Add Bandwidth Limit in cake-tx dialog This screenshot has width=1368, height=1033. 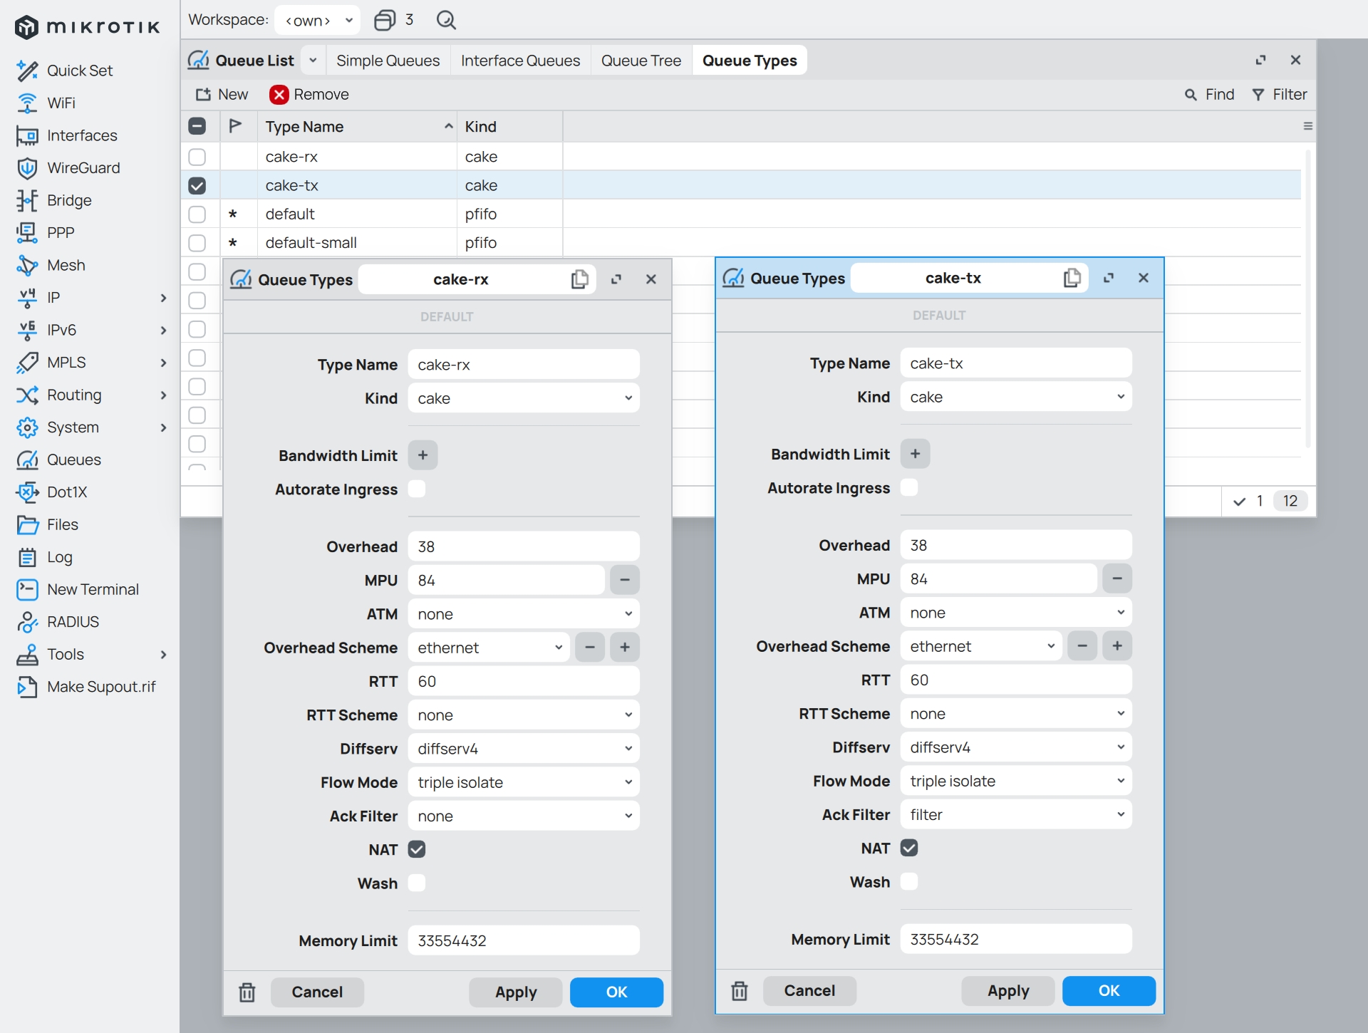915,454
